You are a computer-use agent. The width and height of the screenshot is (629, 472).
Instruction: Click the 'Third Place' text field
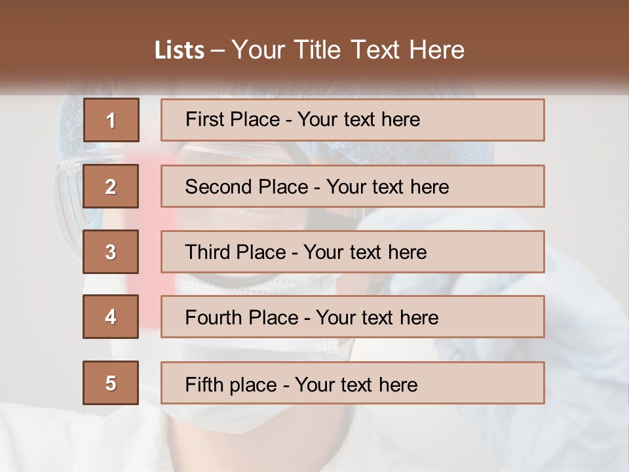[x=353, y=252]
